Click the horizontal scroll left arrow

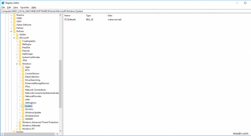(x=2, y=134)
